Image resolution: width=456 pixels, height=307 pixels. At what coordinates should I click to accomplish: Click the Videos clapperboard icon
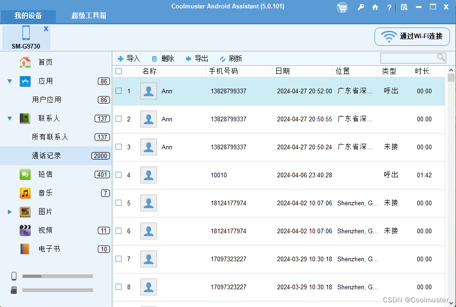[x=25, y=230]
